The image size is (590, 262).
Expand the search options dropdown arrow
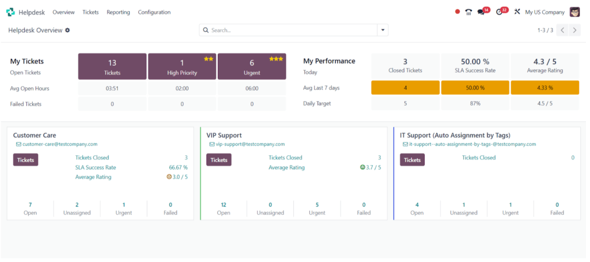pyautogui.click(x=383, y=30)
